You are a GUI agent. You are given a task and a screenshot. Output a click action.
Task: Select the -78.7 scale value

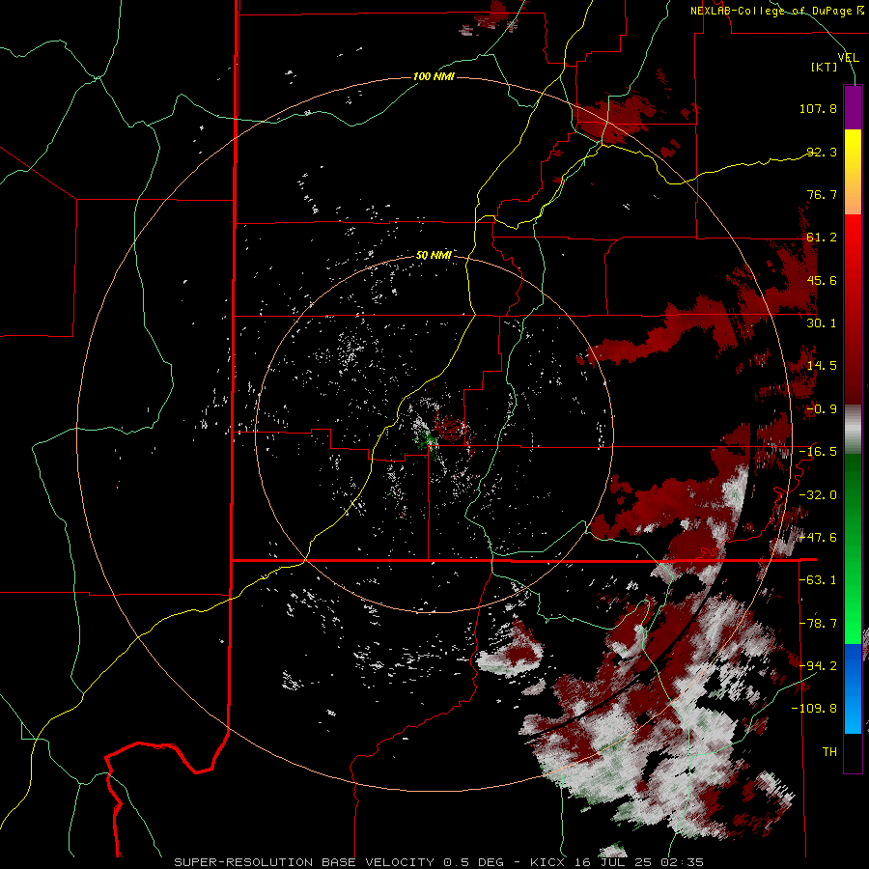(818, 624)
